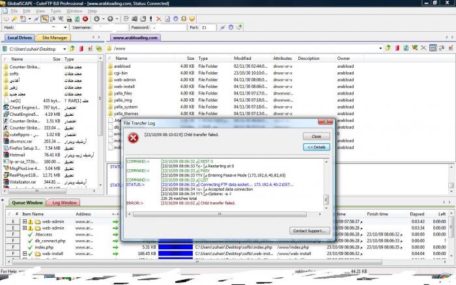Expand the web-install queue item tree
The image size is (456, 285).
[24, 254]
